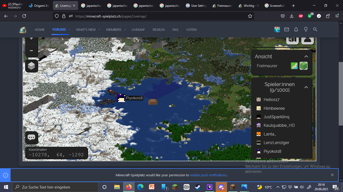This screenshot has height=192, width=343.
Task: Switch Freimaurer to 3D cube view
Action: 304,66
